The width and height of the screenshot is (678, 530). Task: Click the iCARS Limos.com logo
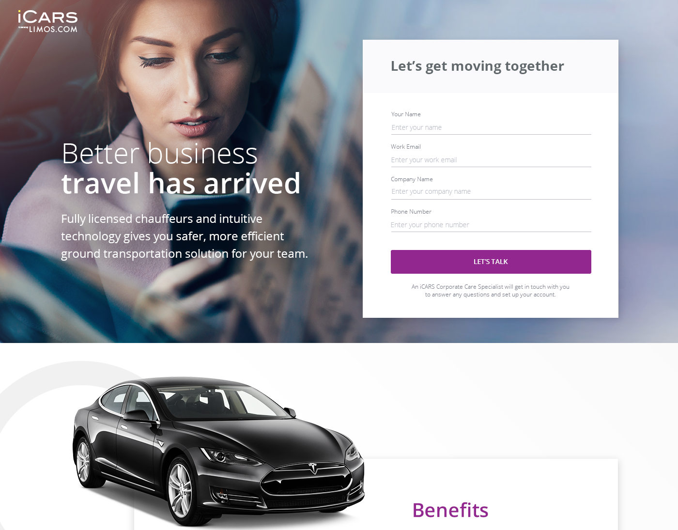(48, 22)
